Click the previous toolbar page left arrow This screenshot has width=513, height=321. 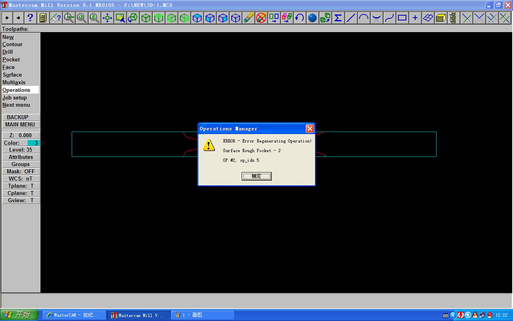click(7, 18)
